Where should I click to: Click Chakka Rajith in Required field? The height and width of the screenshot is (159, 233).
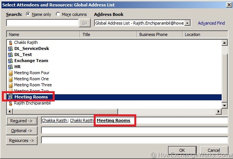(x=55, y=120)
